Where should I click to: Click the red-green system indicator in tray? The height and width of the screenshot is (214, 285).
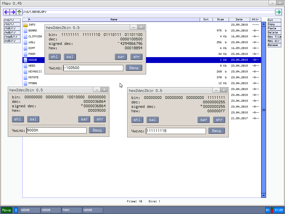272,210
